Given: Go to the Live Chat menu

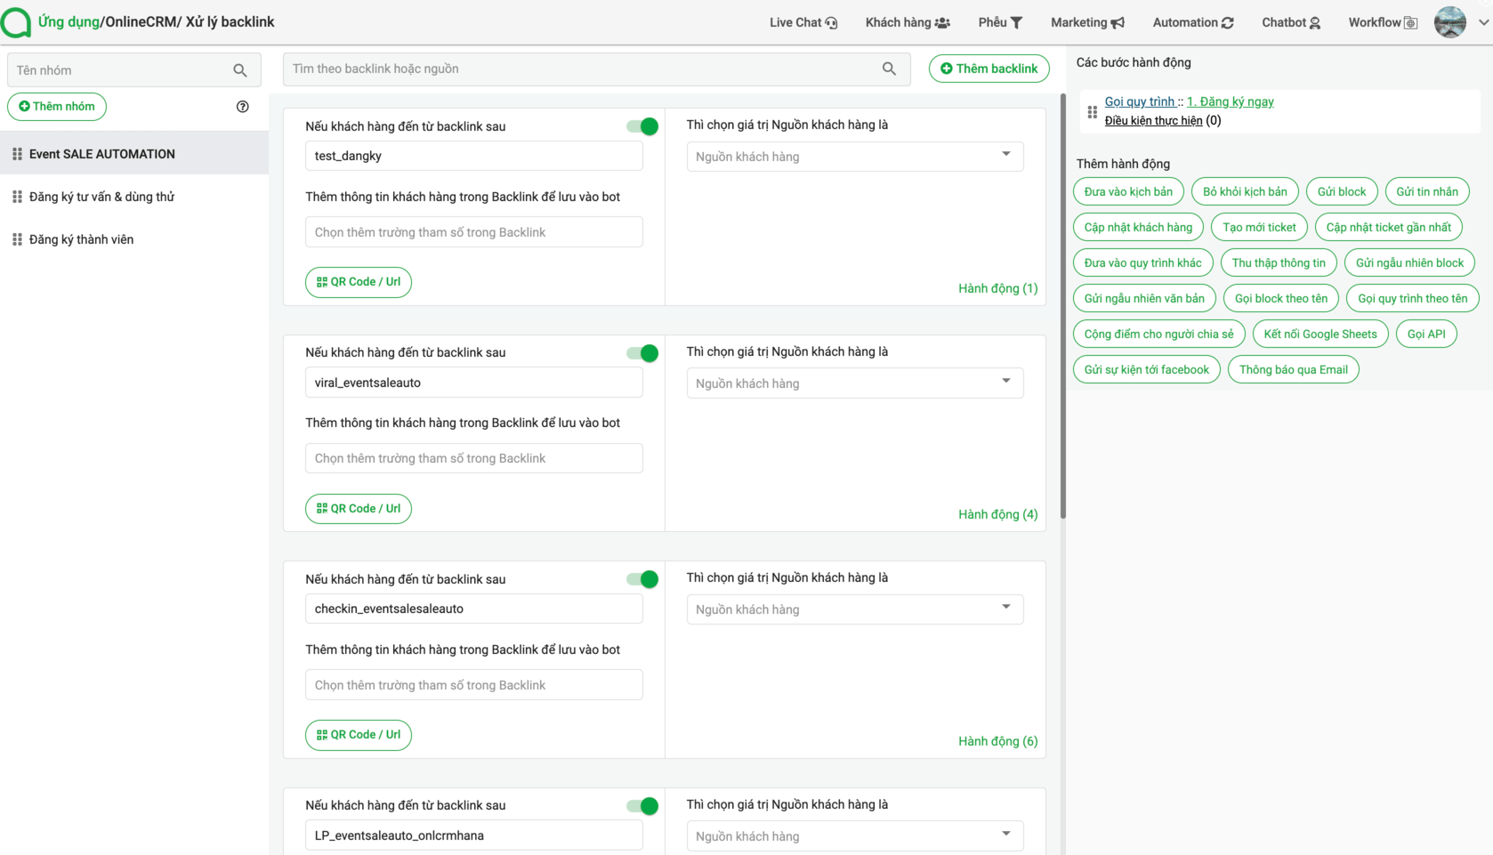Looking at the screenshot, I should click(x=803, y=22).
